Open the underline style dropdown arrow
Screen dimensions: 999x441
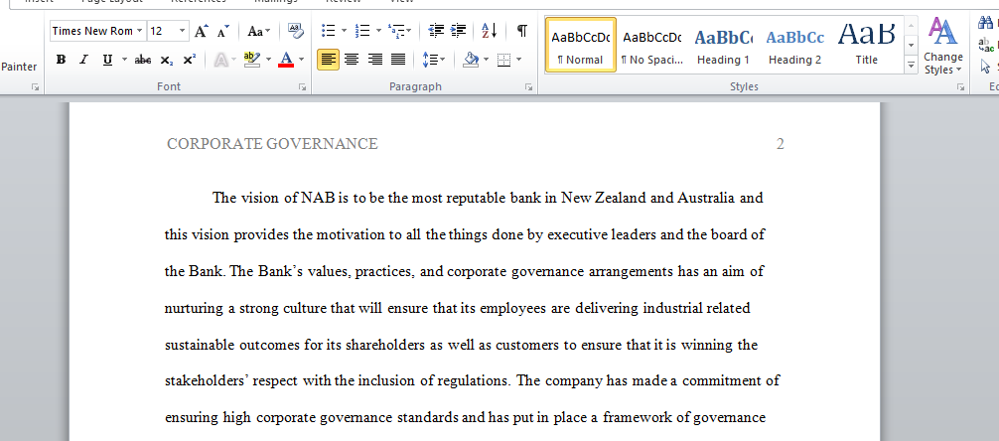click(123, 60)
